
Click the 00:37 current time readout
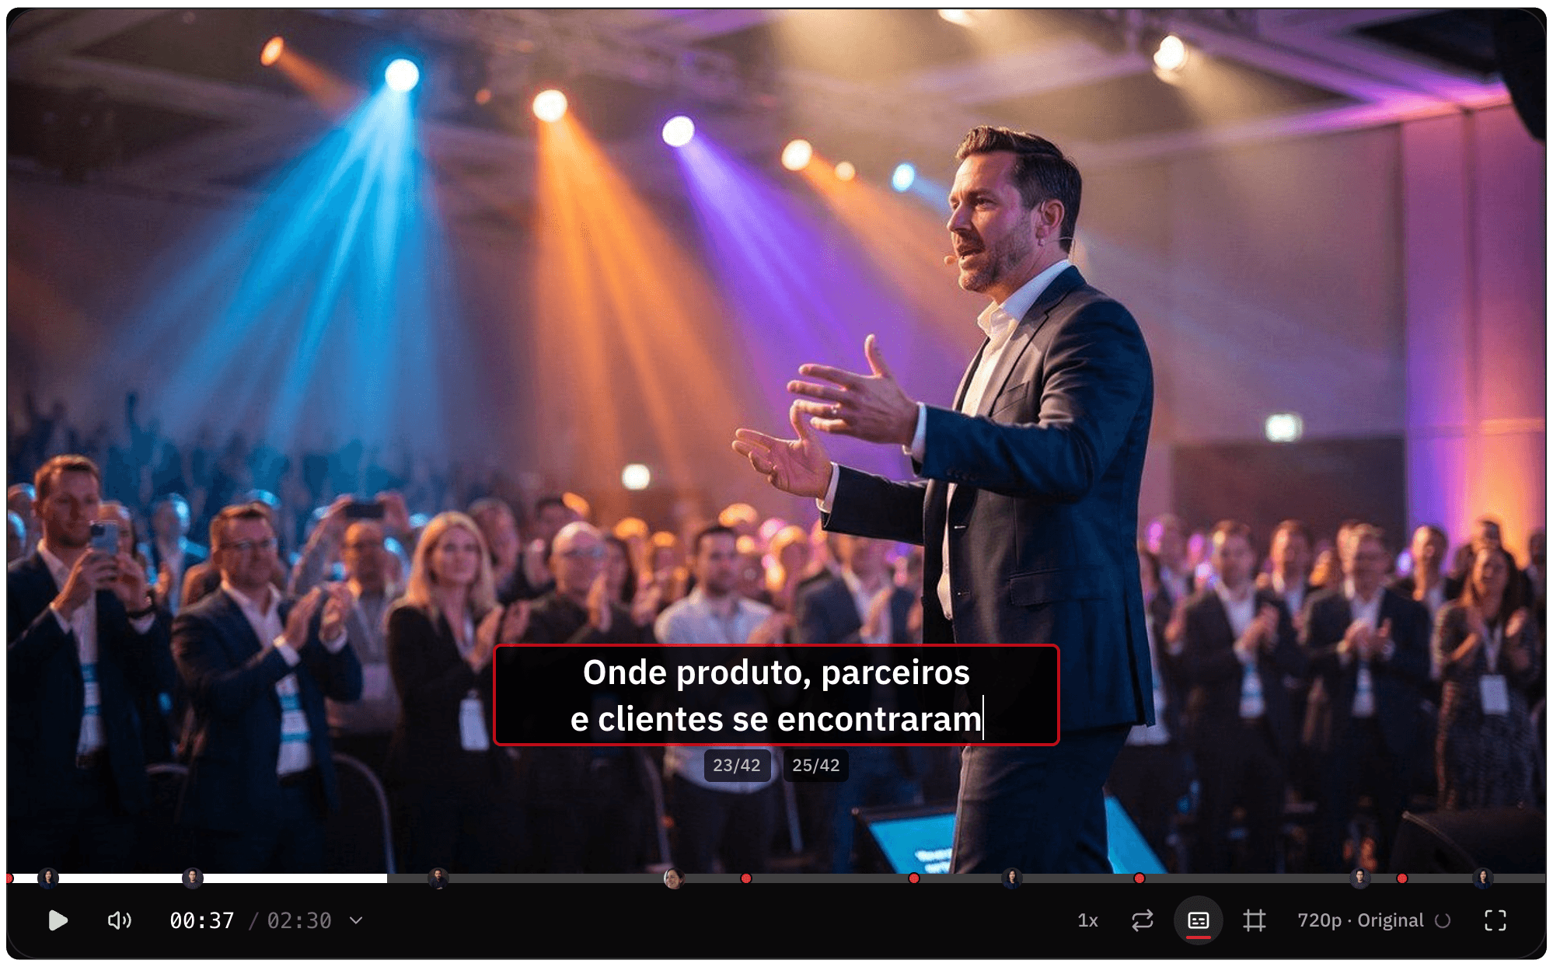click(x=201, y=920)
